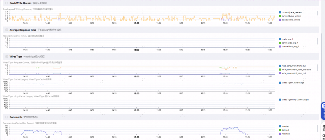Toggle the returned documents legend label
This screenshot has width=325, height=140.
[286, 134]
